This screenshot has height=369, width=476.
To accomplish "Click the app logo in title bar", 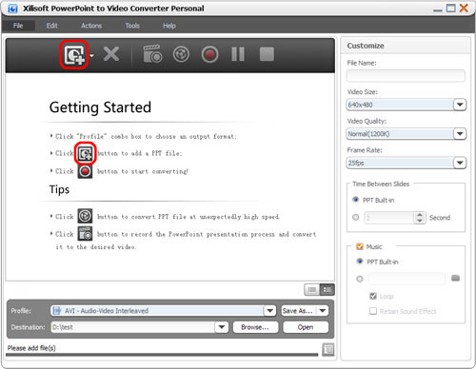I will [x=12, y=9].
